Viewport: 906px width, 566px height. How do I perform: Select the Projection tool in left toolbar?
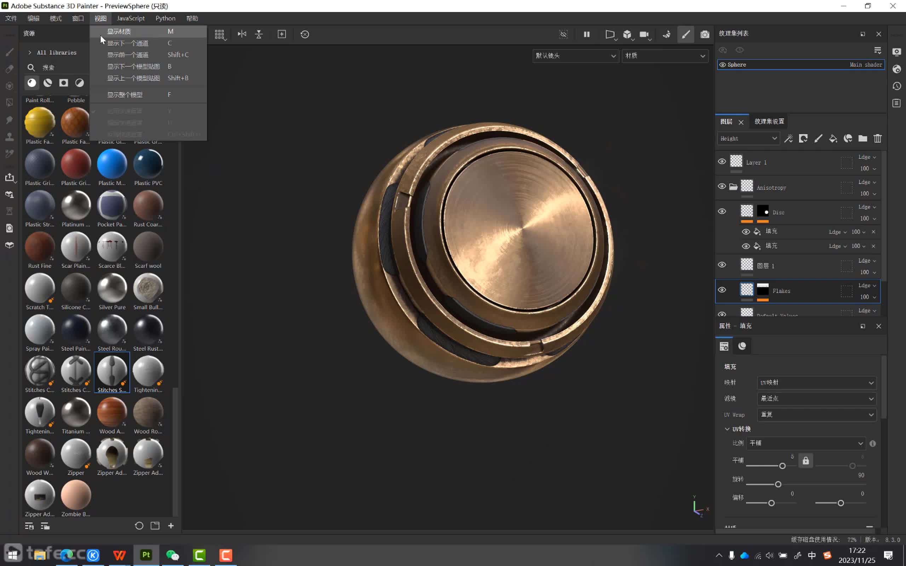point(10,86)
